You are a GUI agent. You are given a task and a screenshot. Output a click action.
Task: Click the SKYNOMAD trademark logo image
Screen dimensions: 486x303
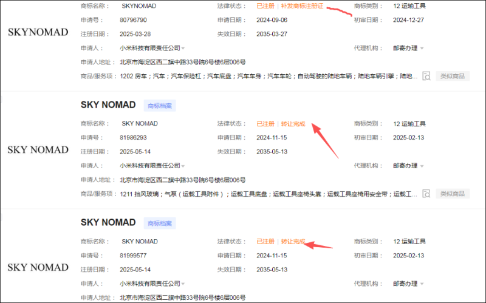tap(38, 32)
